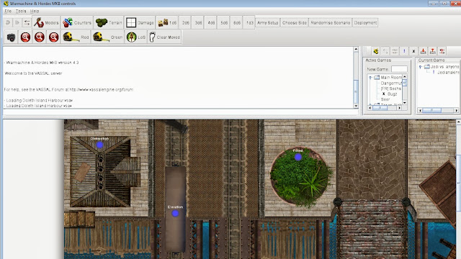
Task: Click chat log scrollbar up arrow
Action: [x=356, y=50]
